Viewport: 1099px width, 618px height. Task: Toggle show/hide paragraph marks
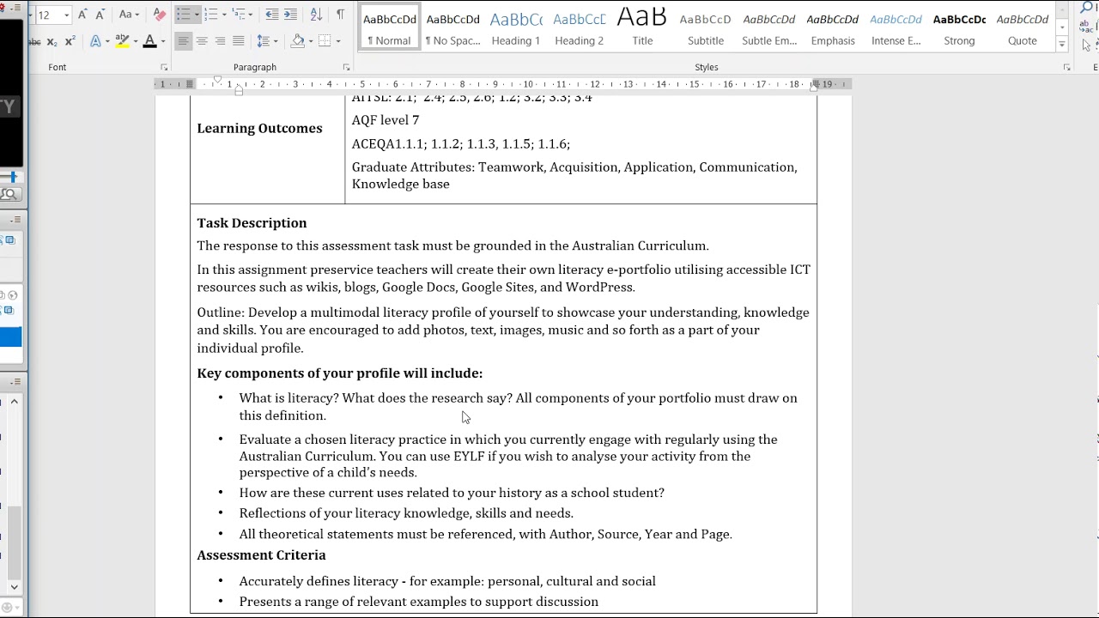pyautogui.click(x=341, y=15)
